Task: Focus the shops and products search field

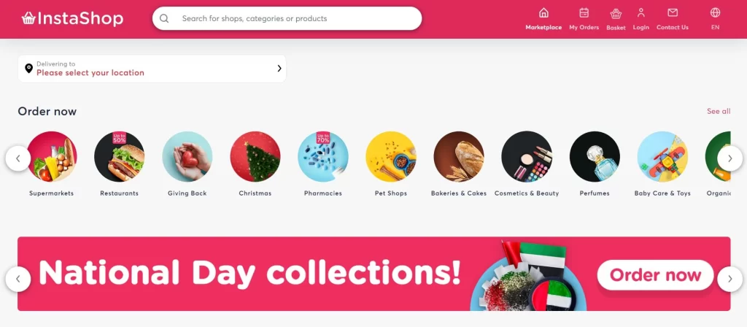Action: click(287, 18)
